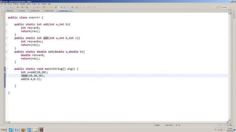Click the Open Type toolbar icon

point(44,7)
